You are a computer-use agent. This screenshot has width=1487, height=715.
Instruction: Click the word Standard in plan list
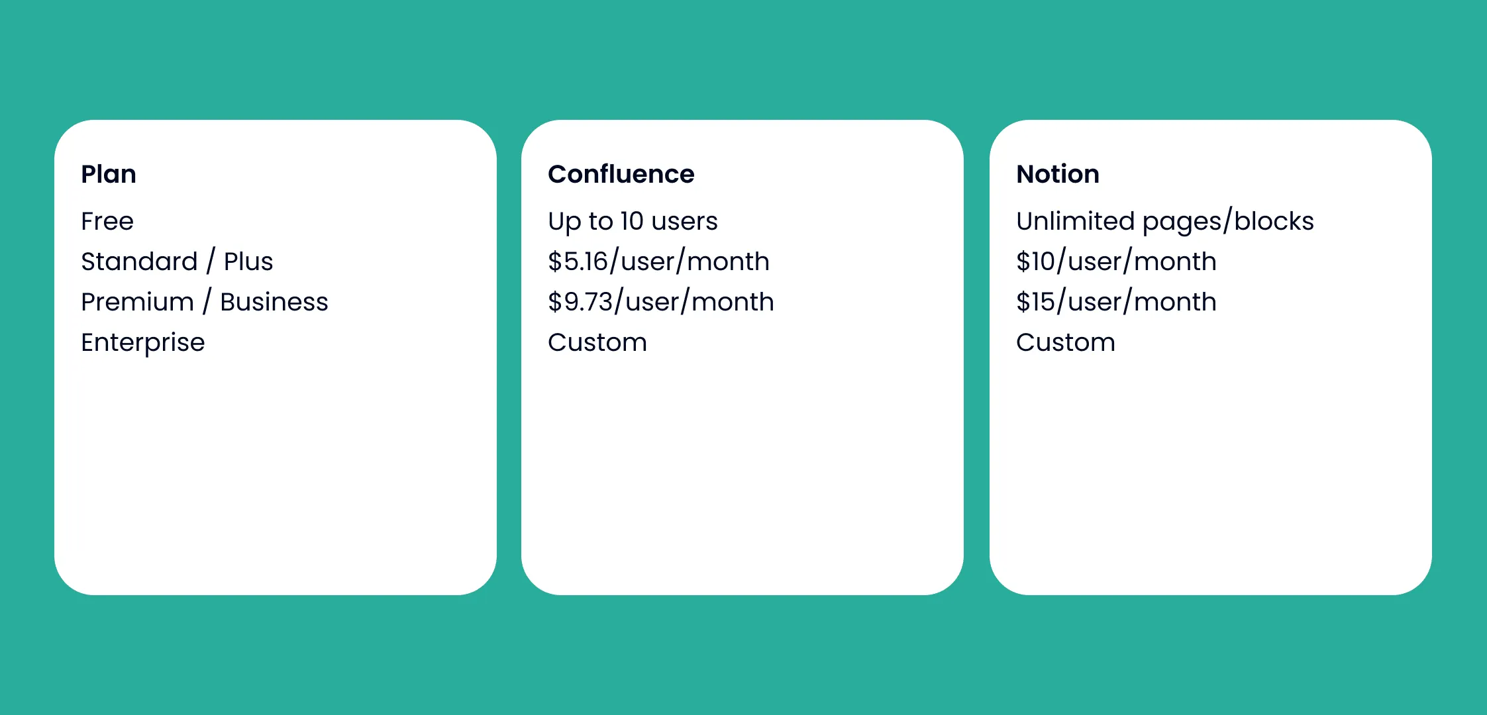tap(139, 262)
